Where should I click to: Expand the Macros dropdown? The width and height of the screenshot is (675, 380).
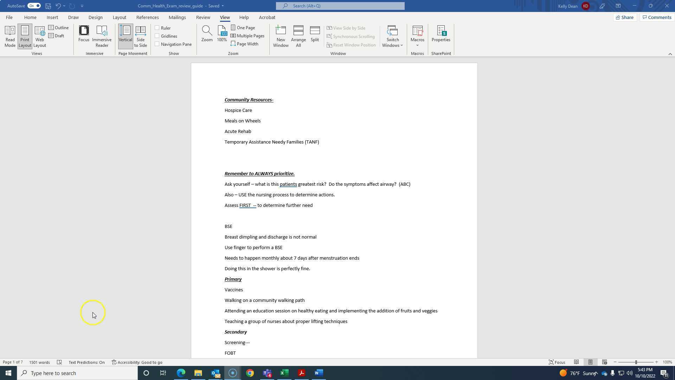417,36
